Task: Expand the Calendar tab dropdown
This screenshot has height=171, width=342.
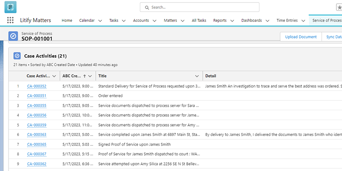Action: (100, 21)
